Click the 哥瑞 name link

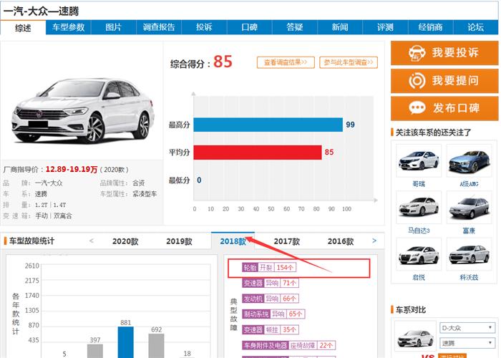[419, 184]
